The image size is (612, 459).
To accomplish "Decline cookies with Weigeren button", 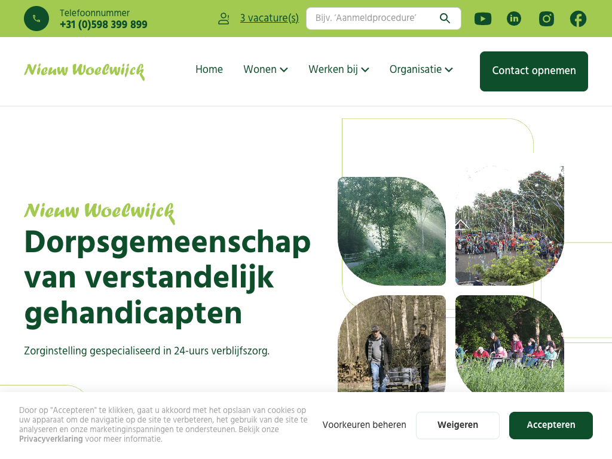I will [457, 425].
